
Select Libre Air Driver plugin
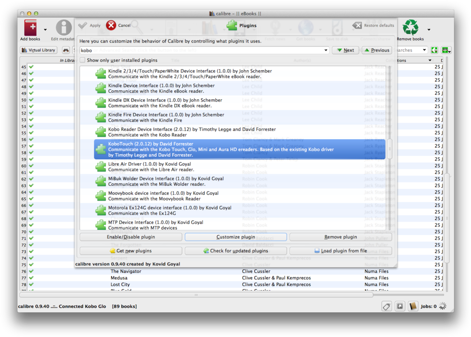click(x=240, y=167)
